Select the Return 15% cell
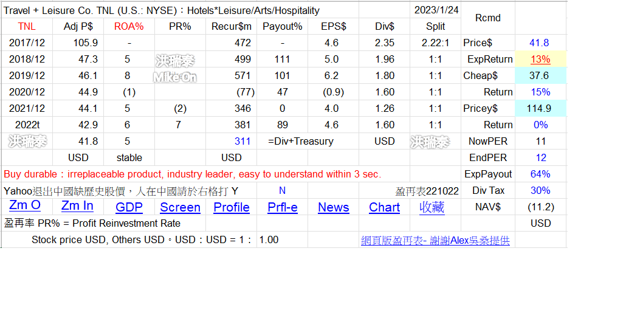This screenshot has height=327, width=626. point(540,92)
